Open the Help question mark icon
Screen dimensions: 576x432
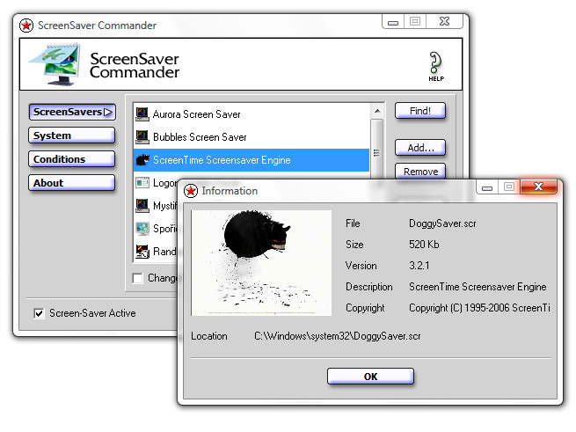coord(436,66)
